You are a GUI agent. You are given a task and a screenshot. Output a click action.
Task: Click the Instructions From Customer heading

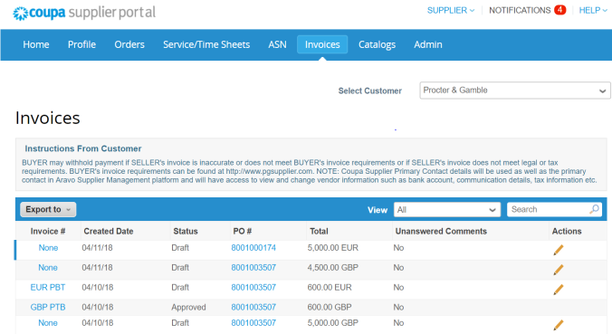[x=83, y=148]
